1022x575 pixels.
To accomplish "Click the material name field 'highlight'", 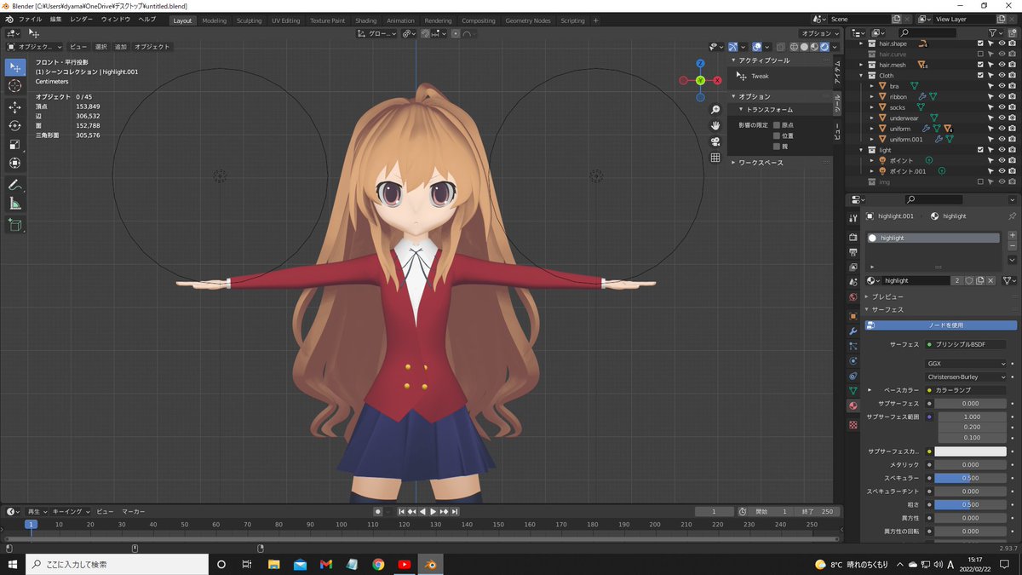I will click(x=916, y=280).
